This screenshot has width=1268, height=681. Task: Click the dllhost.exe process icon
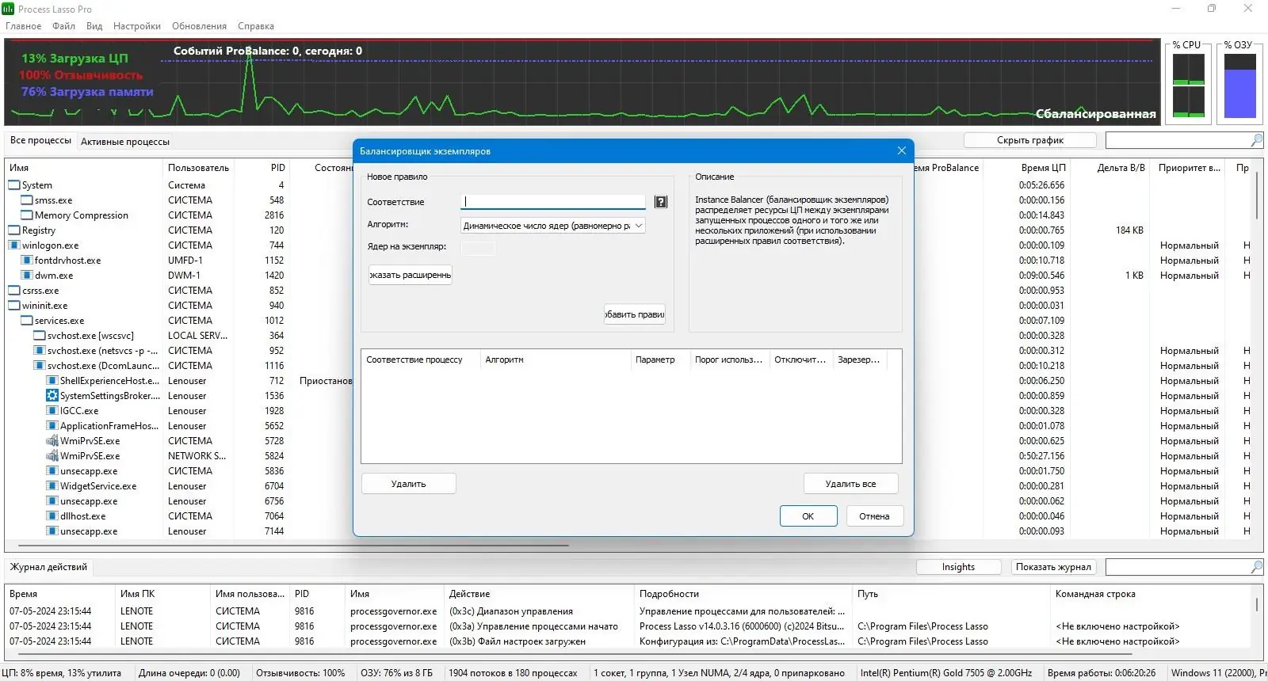(x=52, y=516)
